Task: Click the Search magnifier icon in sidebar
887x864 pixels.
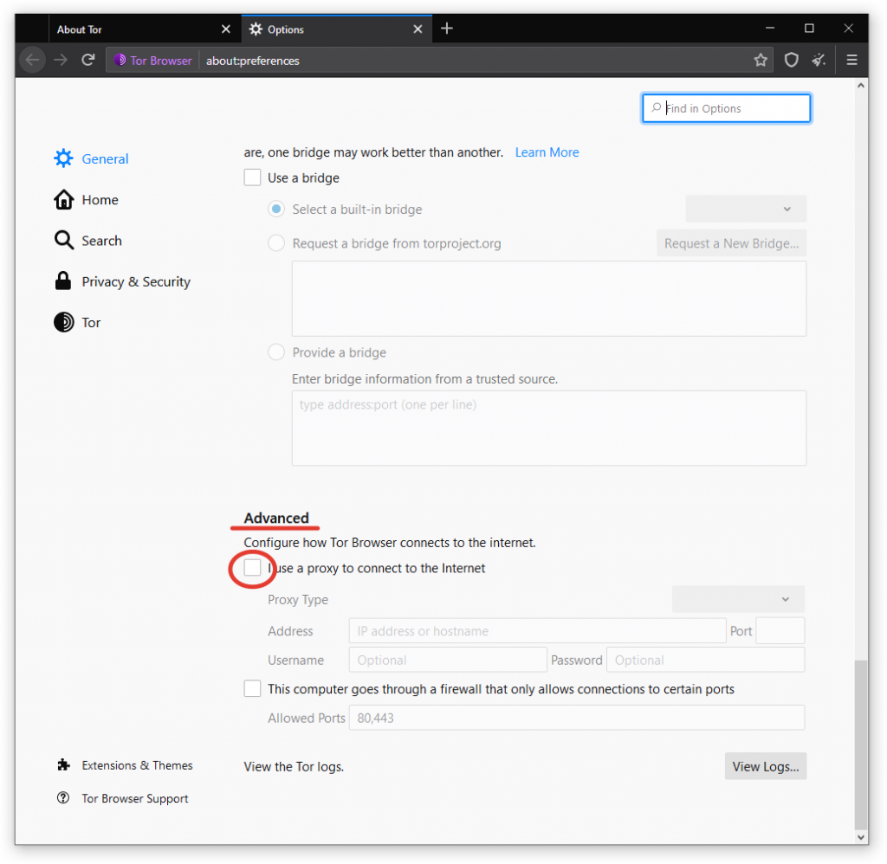Action: coord(63,241)
